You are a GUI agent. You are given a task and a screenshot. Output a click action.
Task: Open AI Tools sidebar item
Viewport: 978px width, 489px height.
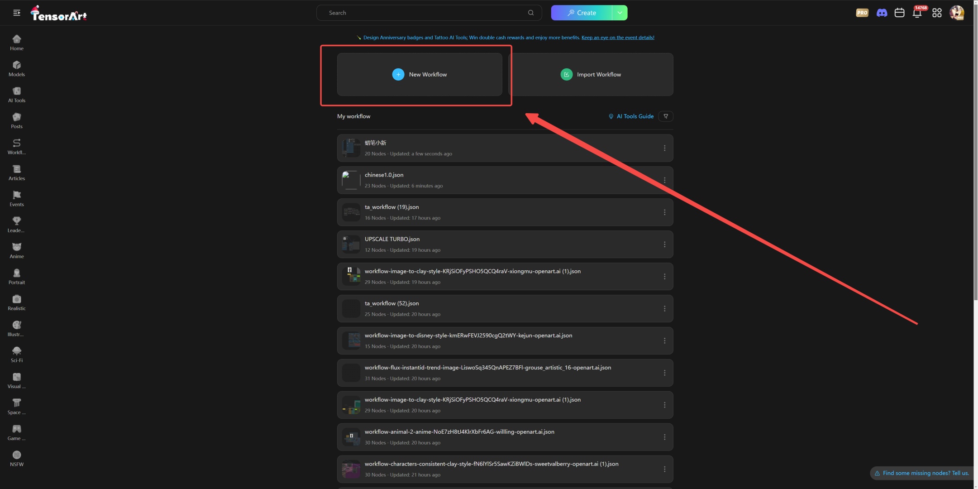tap(17, 95)
